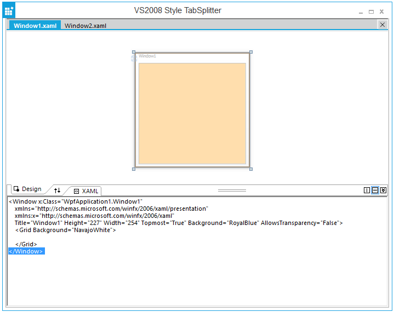Screen dimensions: 394x312
Task: Select the vertical split view icon
Action: coord(367,190)
